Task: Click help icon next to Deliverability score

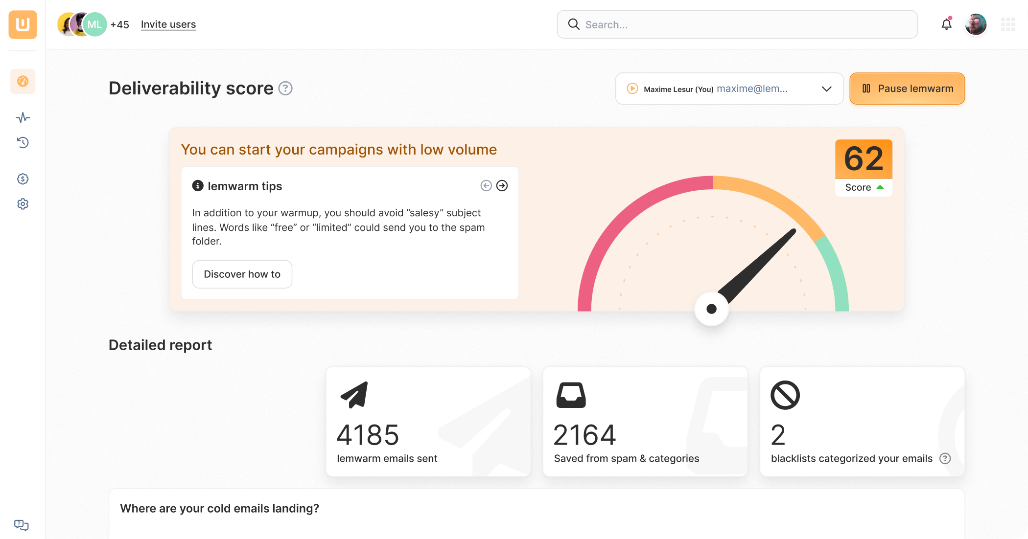Action: [285, 89]
